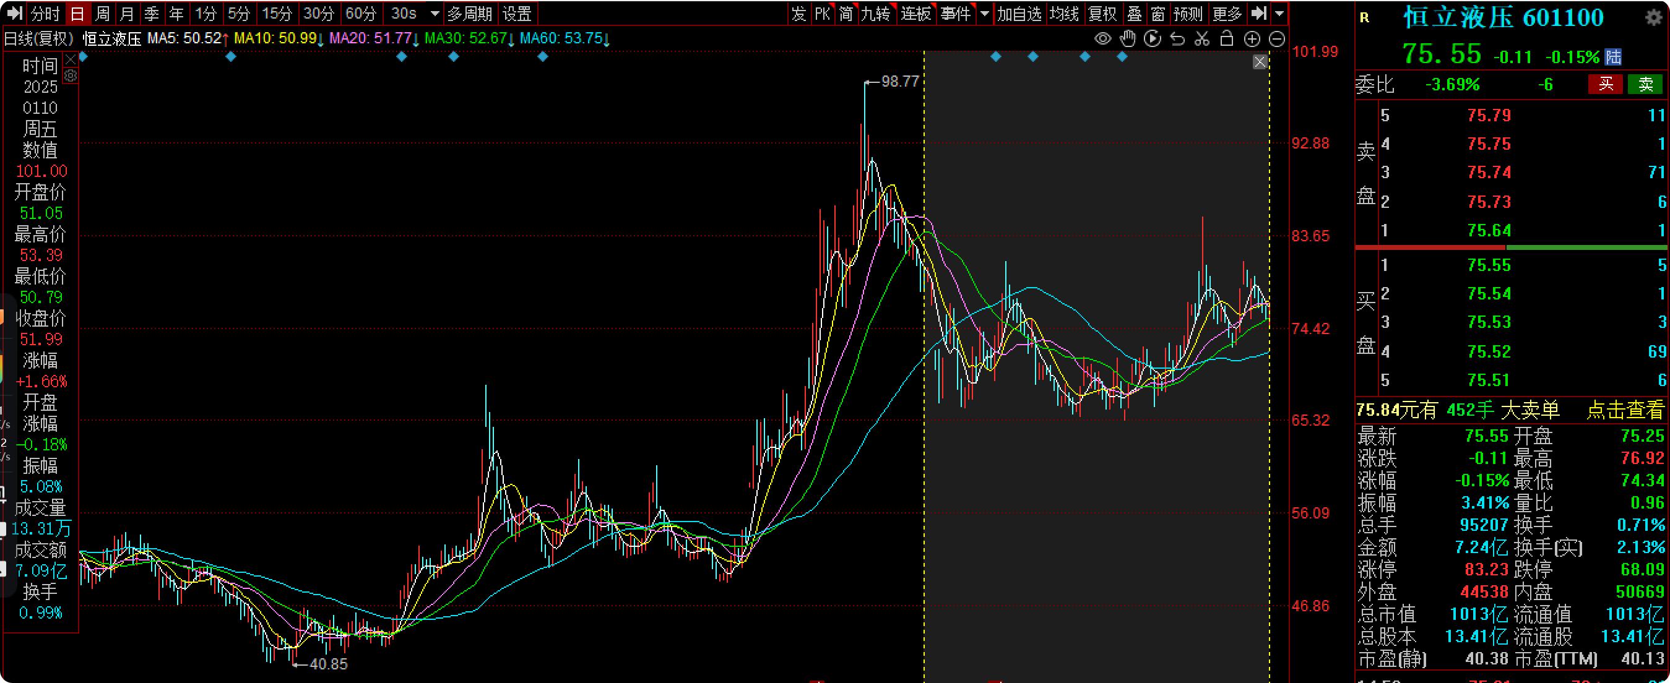
Task: Switch to the 1分 period
Action: (x=206, y=14)
